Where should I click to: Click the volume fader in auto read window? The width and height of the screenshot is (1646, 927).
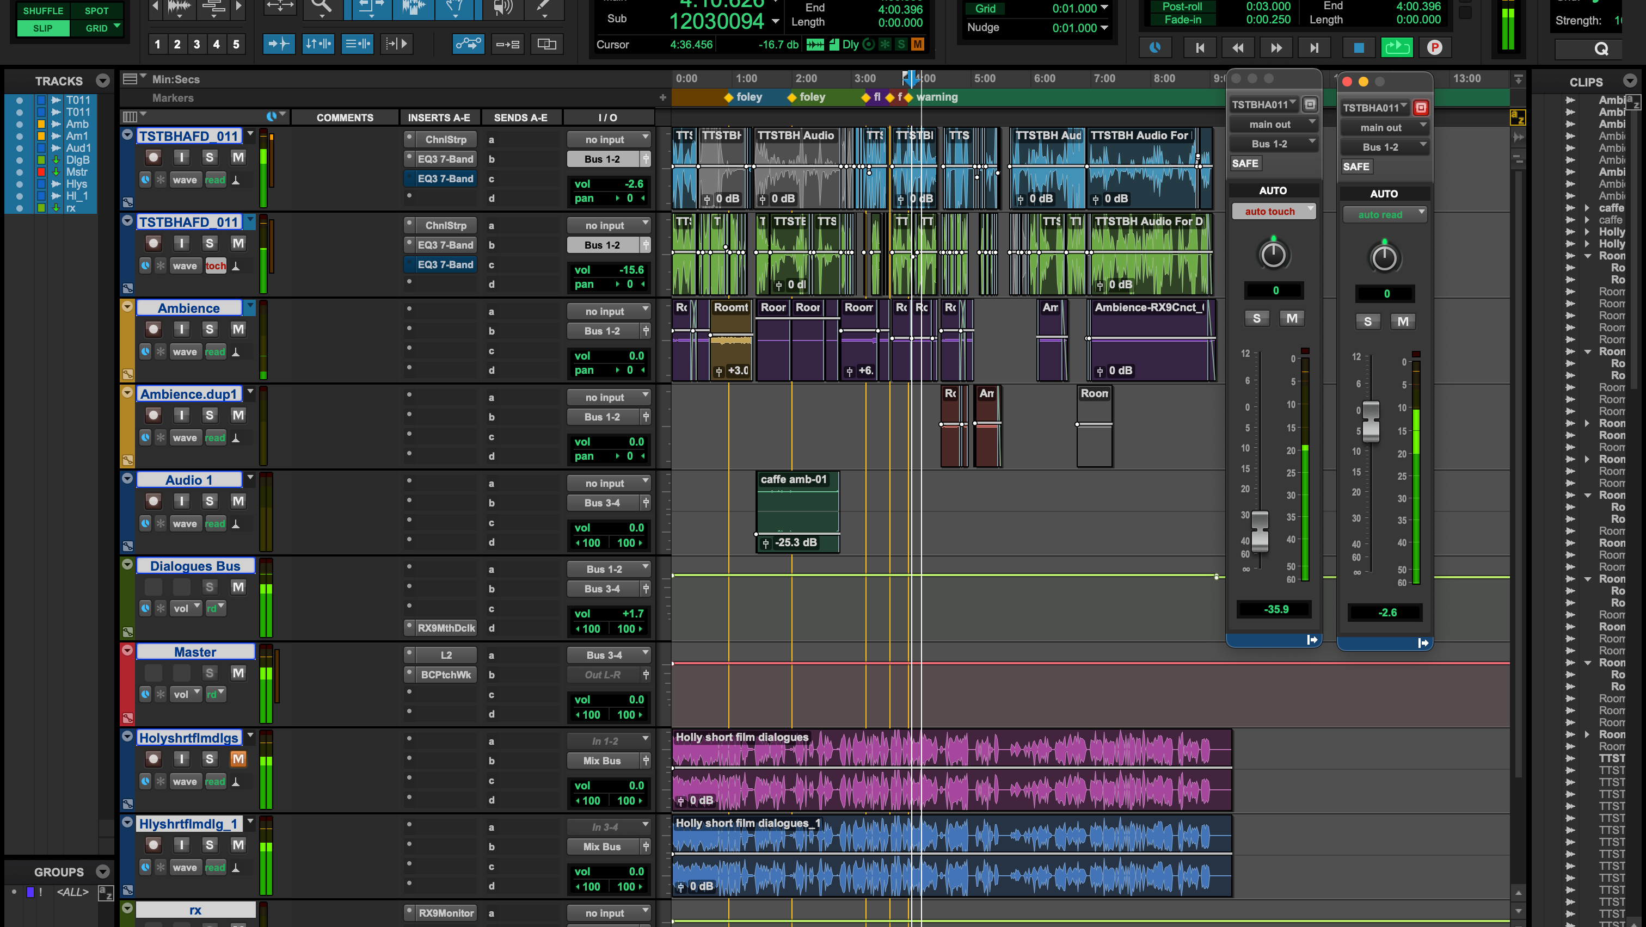[1371, 422]
